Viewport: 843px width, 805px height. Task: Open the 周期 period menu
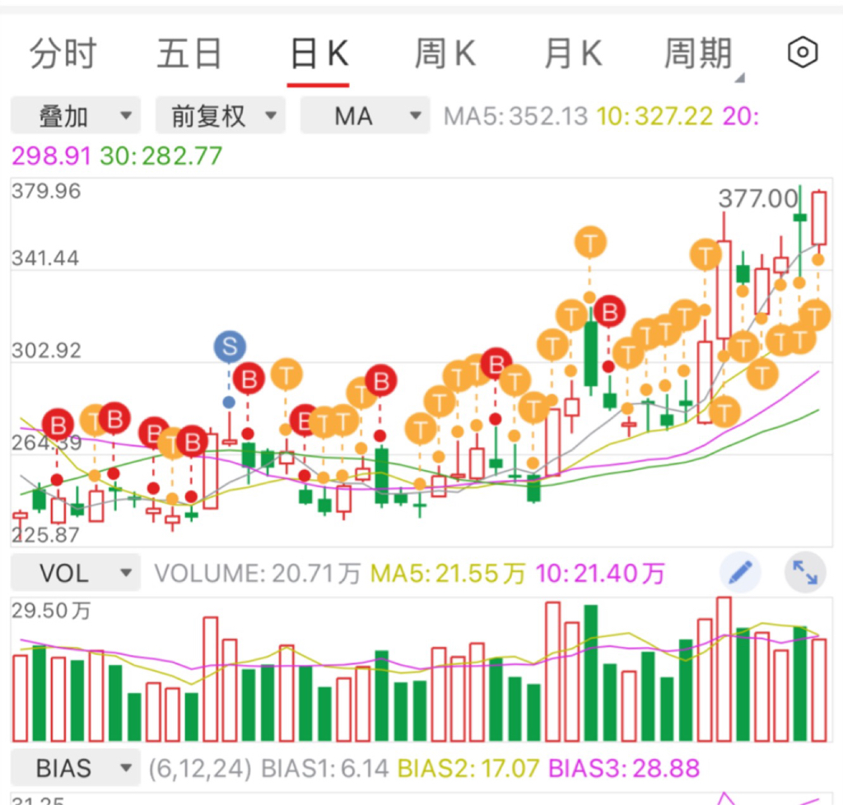(x=698, y=54)
